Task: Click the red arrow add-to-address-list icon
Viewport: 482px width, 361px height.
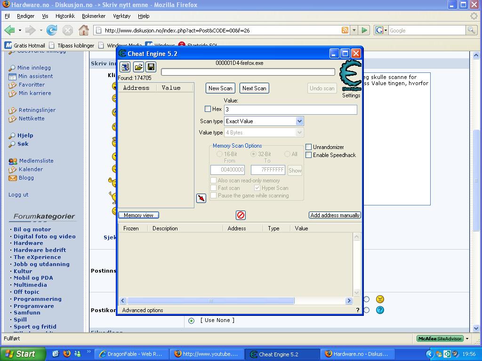Action: click(201, 198)
